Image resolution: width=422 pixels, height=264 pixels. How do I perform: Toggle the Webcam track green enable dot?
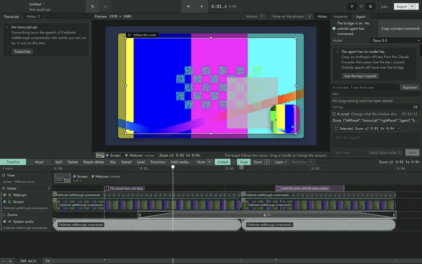[5, 195]
